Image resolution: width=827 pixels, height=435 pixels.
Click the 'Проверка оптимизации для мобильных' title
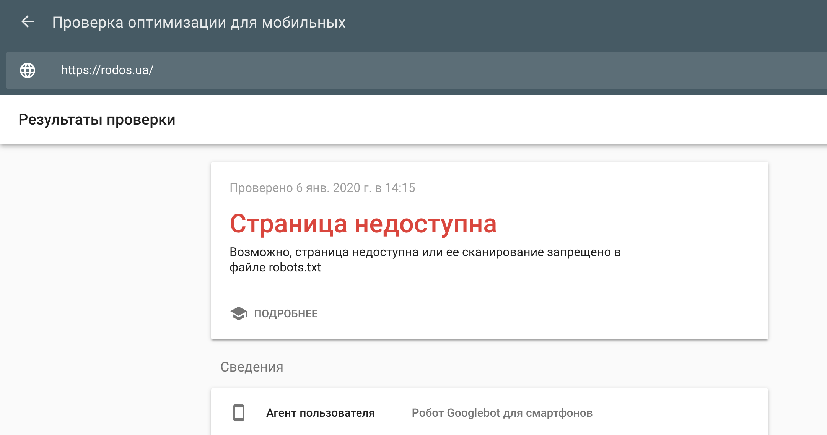click(199, 23)
